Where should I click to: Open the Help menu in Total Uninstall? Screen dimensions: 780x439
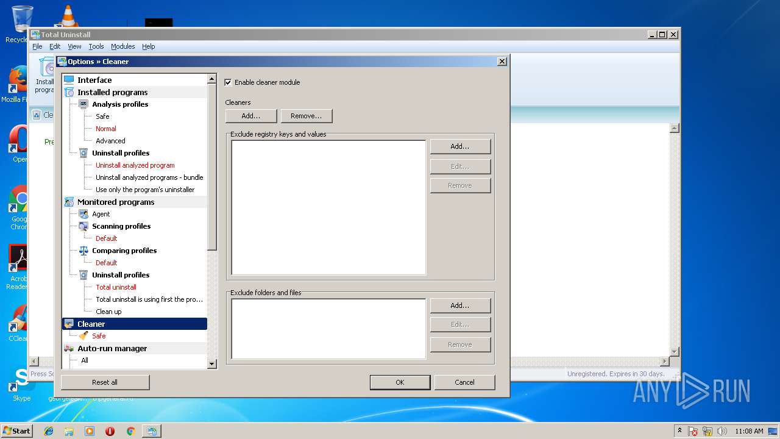point(149,46)
